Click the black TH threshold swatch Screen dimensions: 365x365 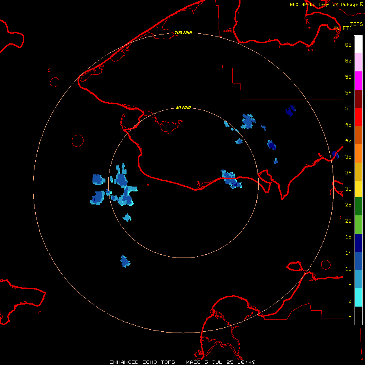pyautogui.click(x=358, y=316)
